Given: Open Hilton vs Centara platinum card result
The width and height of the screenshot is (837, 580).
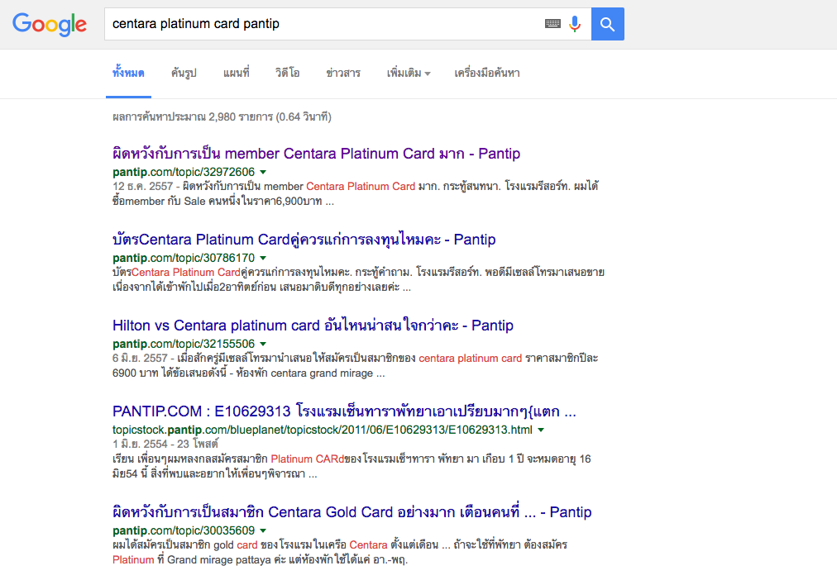Looking at the screenshot, I should click(313, 326).
